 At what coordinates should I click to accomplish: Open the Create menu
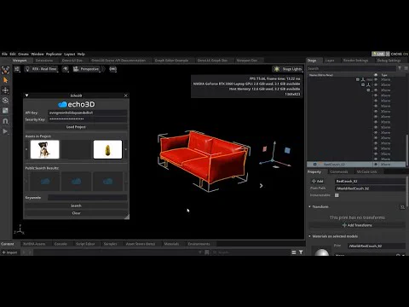click(x=23, y=54)
